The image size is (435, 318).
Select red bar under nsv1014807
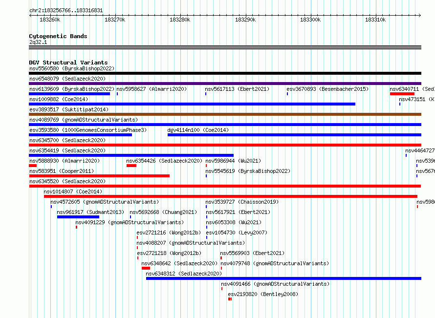(231, 196)
